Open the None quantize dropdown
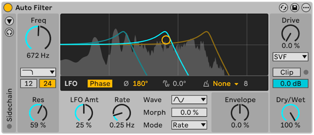314x135 pixels. pos(226,84)
